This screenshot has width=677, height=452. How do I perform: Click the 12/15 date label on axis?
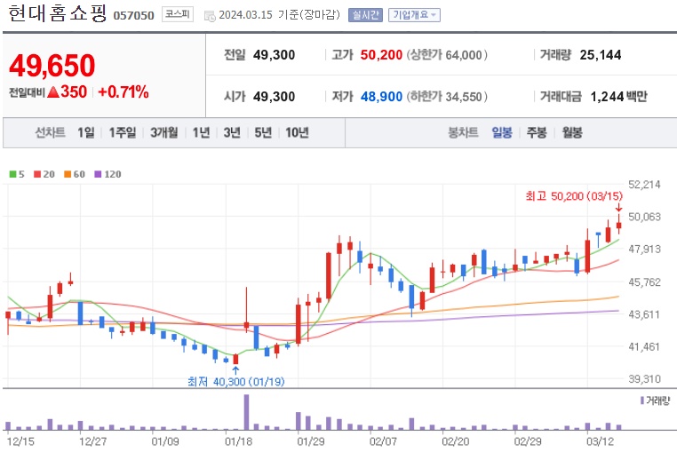pos(20,441)
